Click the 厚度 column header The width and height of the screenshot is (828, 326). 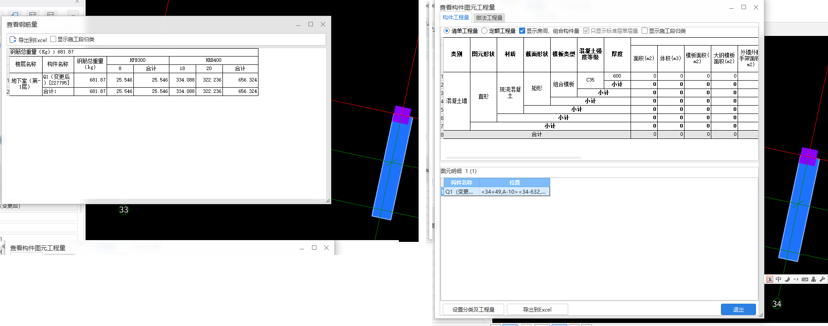coord(617,54)
